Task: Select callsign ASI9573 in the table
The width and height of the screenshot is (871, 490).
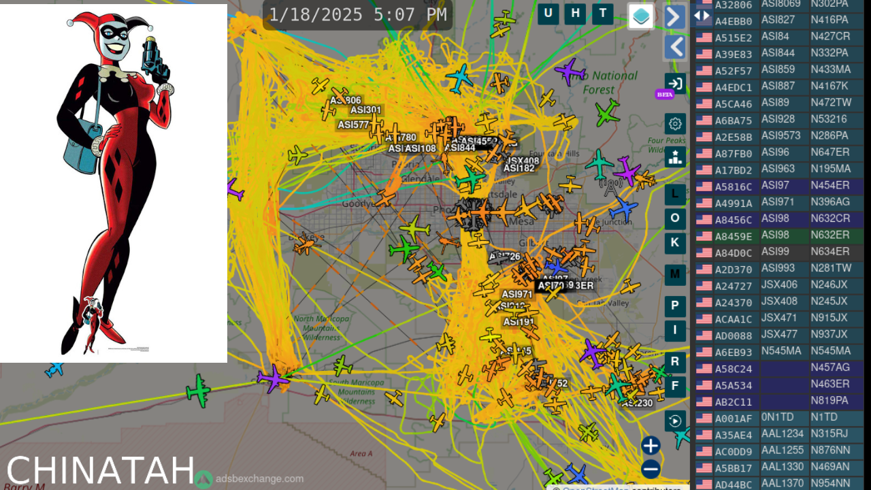Action: tap(781, 135)
